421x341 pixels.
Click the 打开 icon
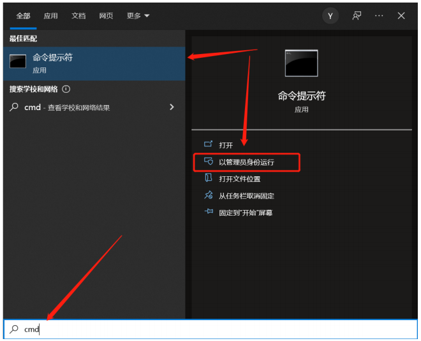pos(208,144)
